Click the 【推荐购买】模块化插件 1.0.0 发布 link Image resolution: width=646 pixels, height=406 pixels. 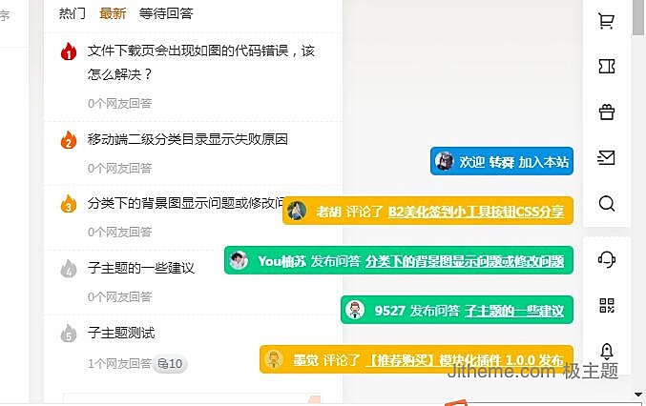click(x=465, y=360)
